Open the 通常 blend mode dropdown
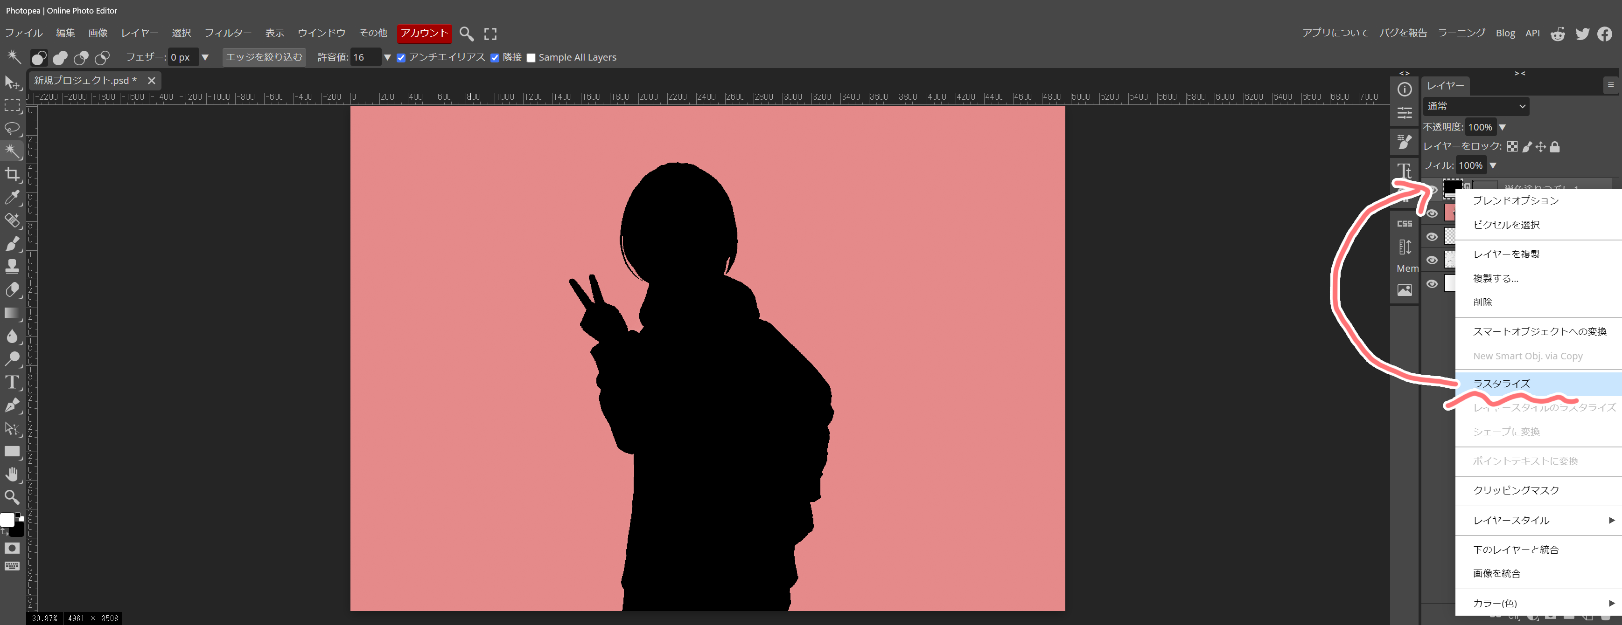 click(1475, 106)
